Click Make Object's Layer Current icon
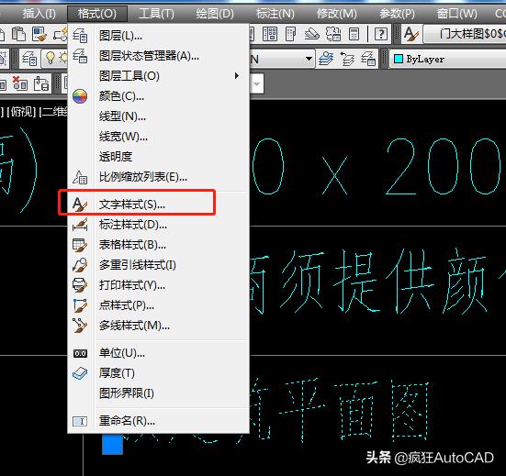 pos(326,59)
